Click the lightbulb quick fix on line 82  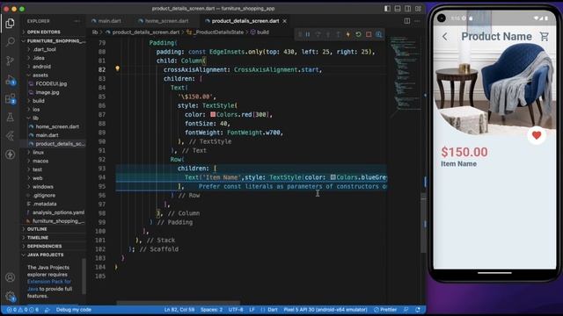point(117,68)
